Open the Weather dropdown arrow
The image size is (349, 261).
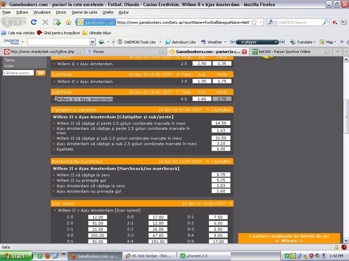click(x=225, y=42)
